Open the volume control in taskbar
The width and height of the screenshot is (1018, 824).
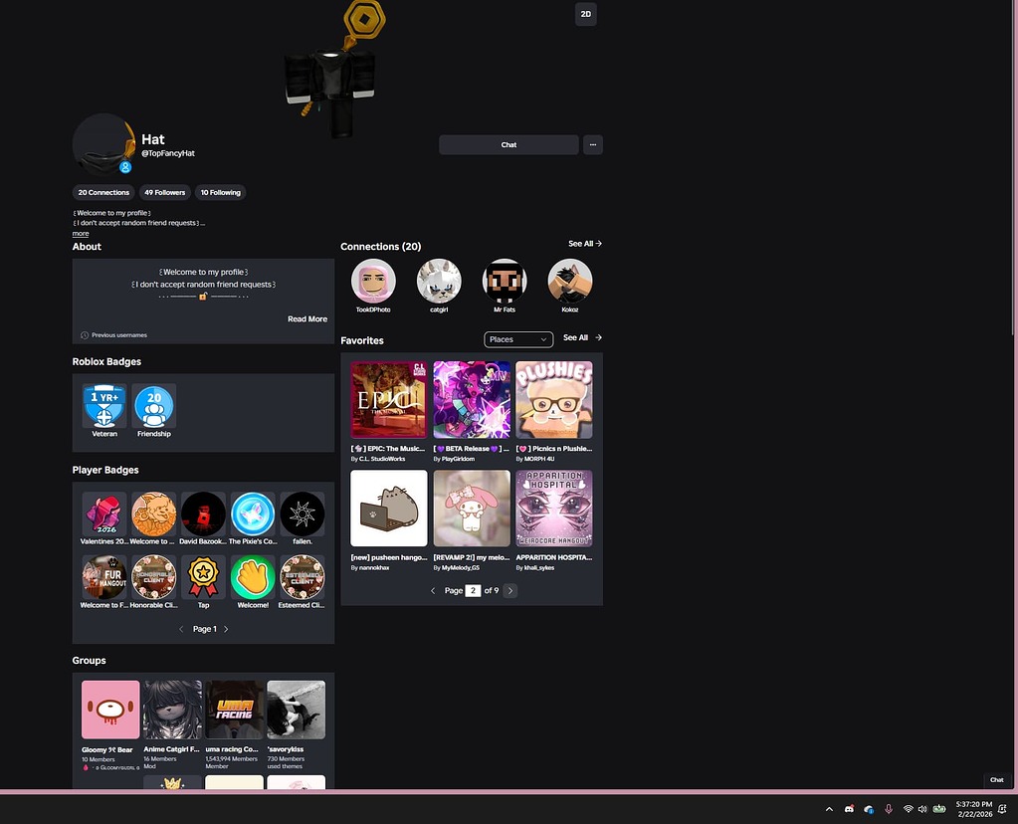[x=922, y=809]
